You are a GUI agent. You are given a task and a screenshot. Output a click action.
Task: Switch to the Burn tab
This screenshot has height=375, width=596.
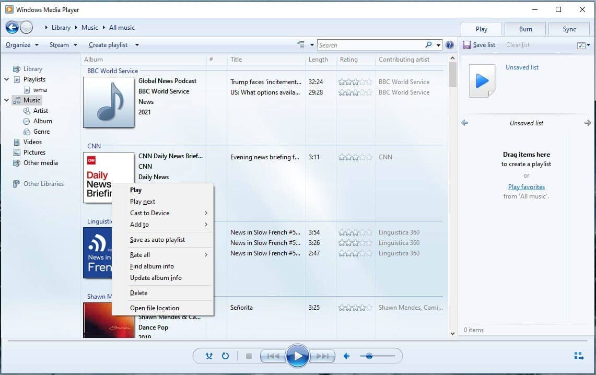point(525,29)
